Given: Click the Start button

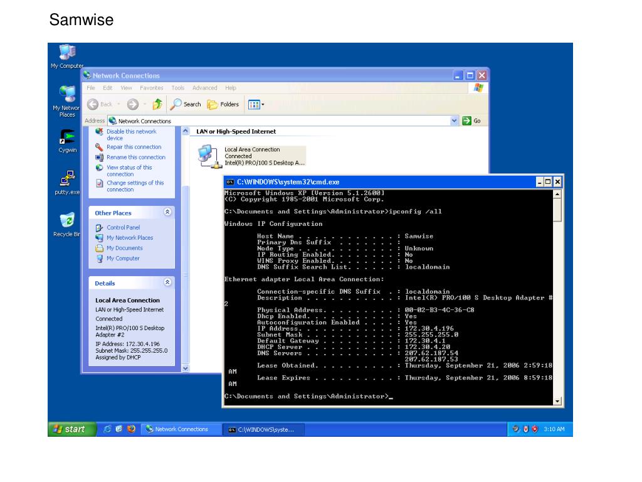Looking at the screenshot, I should (71, 429).
